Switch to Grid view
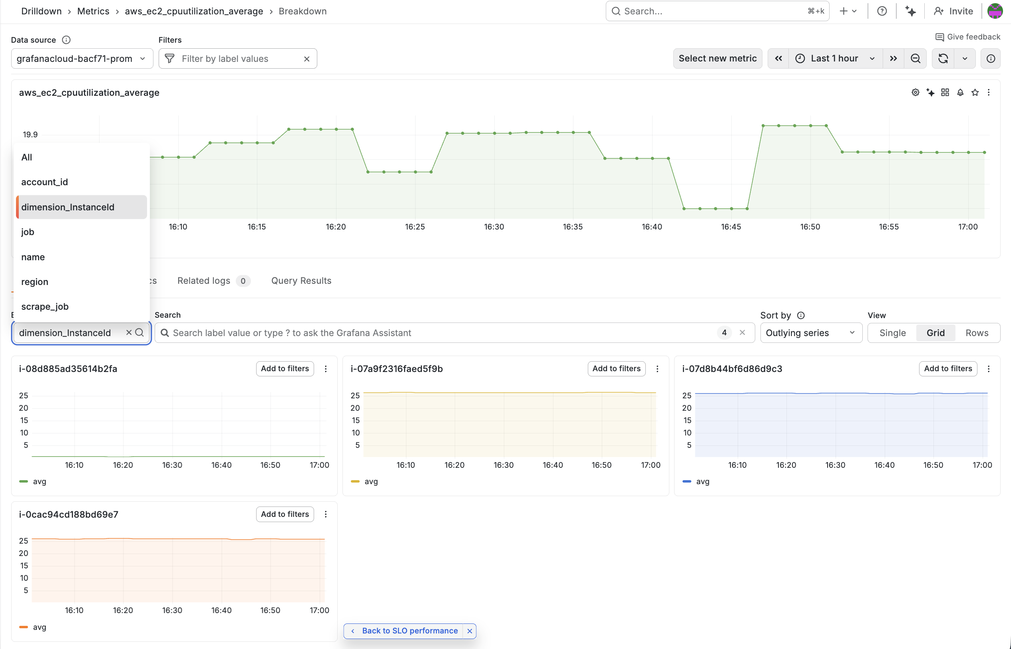1011x649 pixels. click(x=935, y=333)
